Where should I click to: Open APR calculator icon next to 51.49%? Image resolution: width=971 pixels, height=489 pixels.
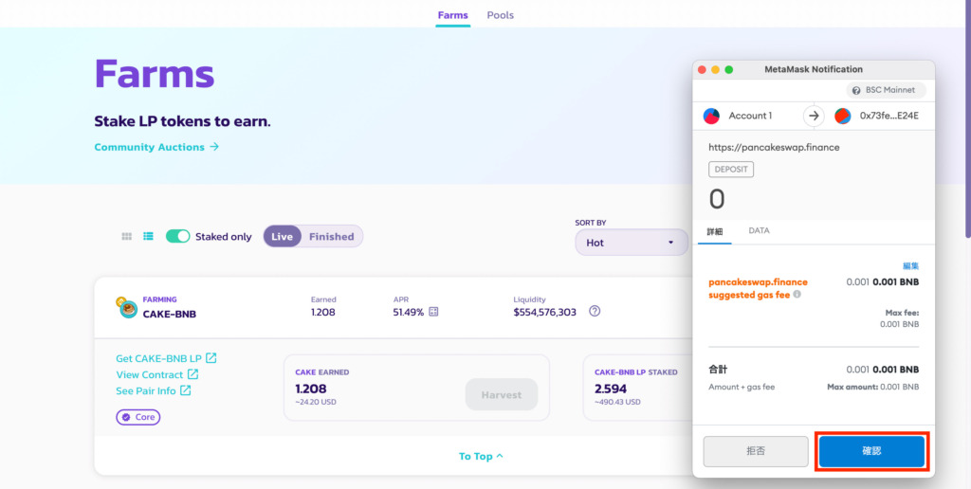pyautogui.click(x=433, y=312)
